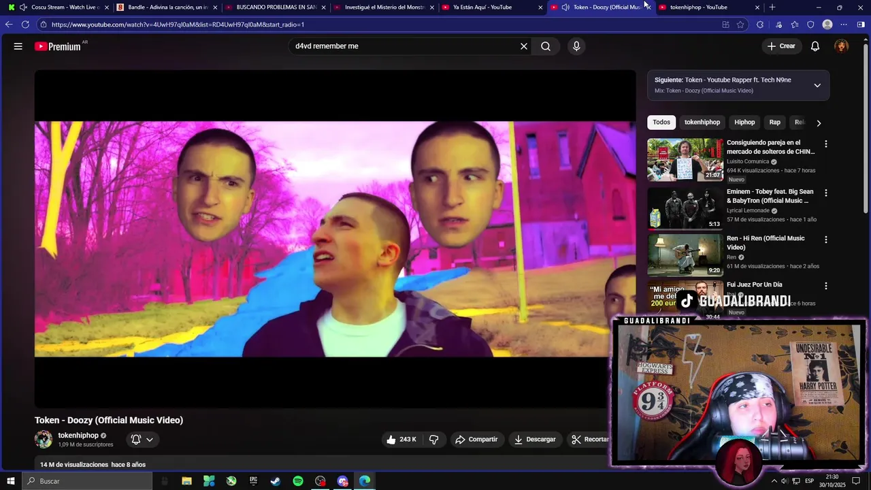Open YouTube notifications bell
The image size is (871, 490).
click(815, 46)
